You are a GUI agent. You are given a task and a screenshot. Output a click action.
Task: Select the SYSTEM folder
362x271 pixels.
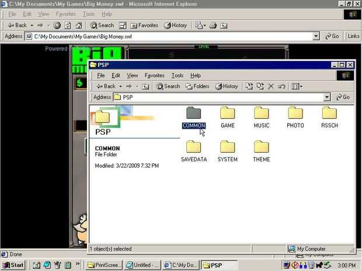coord(227,152)
